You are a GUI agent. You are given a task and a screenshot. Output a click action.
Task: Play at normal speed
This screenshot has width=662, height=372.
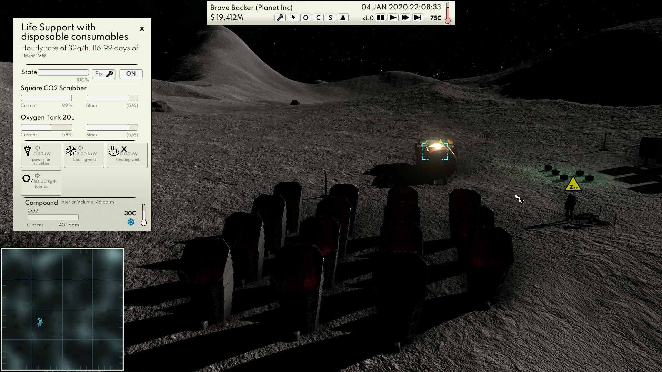pyautogui.click(x=393, y=18)
